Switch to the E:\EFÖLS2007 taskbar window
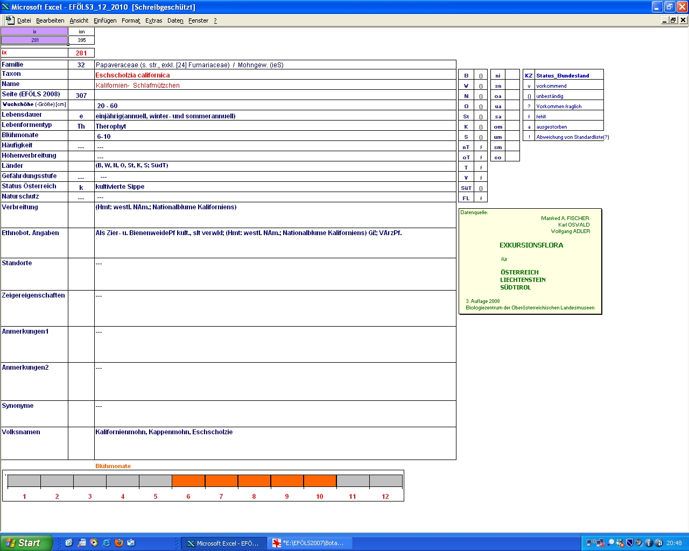Image resolution: width=689 pixels, height=551 pixels. pyautogui.click(x=310, y=543)
